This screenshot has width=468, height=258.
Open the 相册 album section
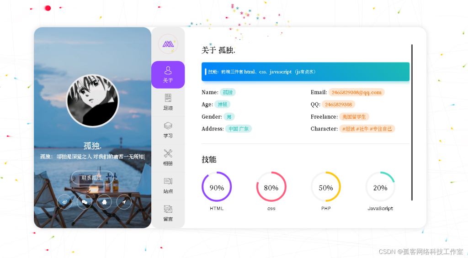tap(168, 158)
